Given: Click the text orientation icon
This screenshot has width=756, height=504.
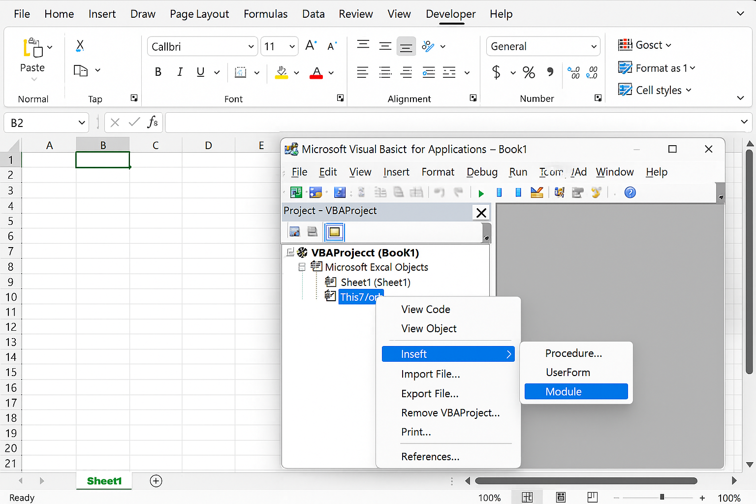Looking at the screenshot, I should [428, 46].
